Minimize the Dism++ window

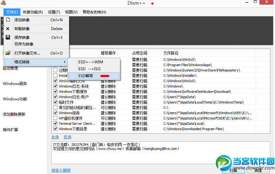tap(247, 2)
